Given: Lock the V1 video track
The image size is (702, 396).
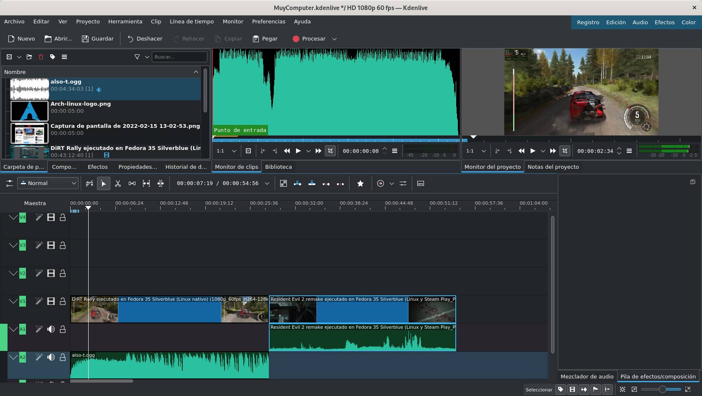Looking at the screenshot, I should pyautogui.click(x=63, y=301).
